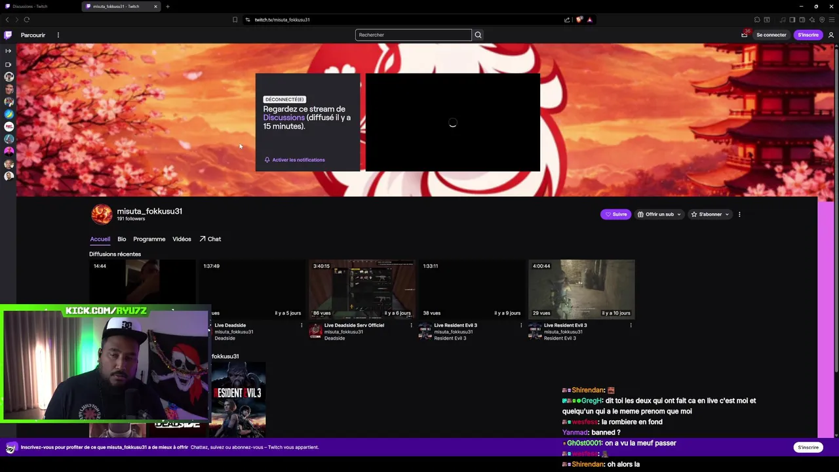This screenshot has height=472, width=839.
Task: Open the Parcourir browse page
Action: coord(33,35)
